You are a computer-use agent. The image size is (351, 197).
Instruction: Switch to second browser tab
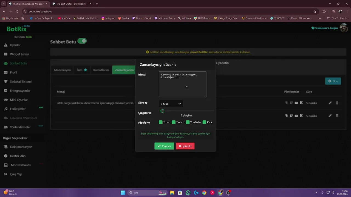click(71, 4)
